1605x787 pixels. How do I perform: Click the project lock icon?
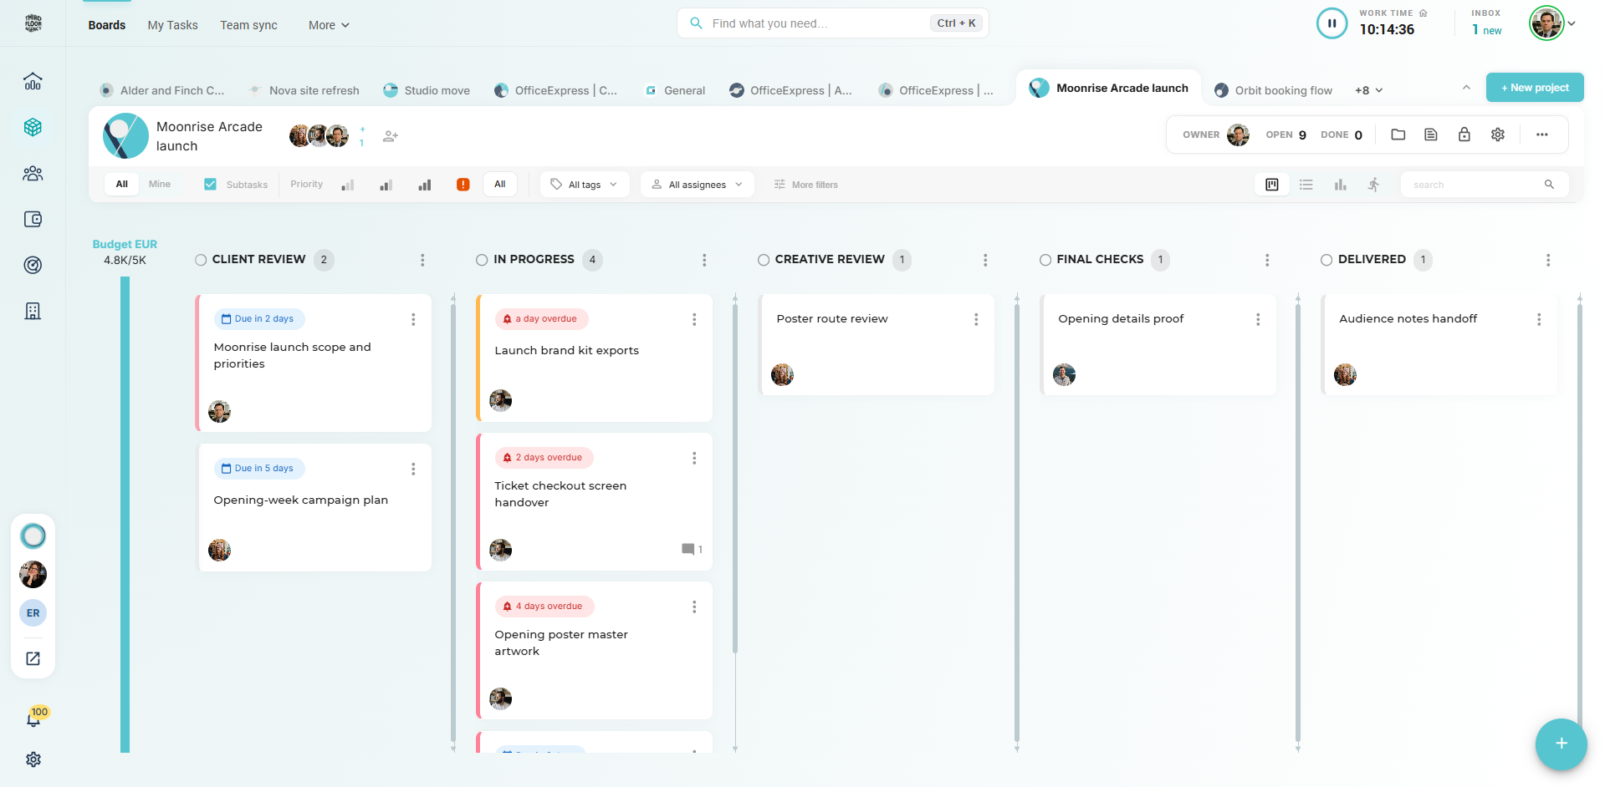tap(1464, 135)
